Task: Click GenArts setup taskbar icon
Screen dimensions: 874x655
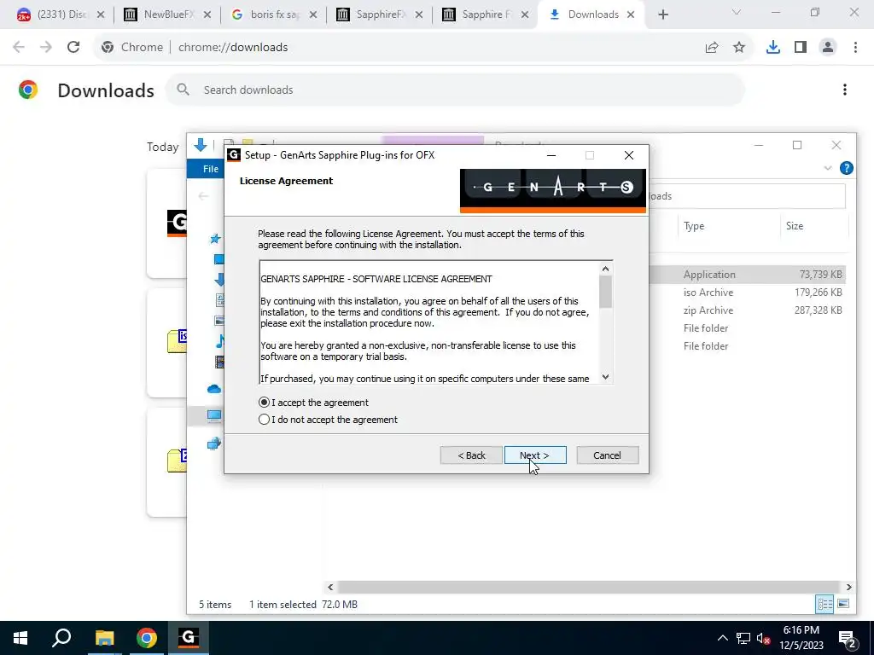Action: click(189, 638)
